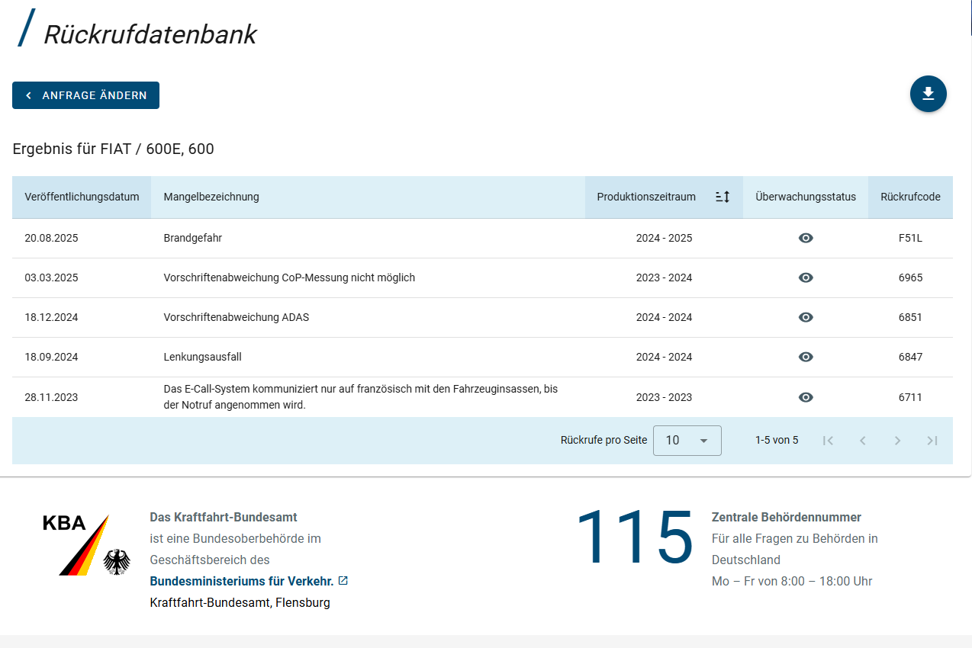Go to the first results page
The height and width of the screenshot is (648, 972).
828,441
